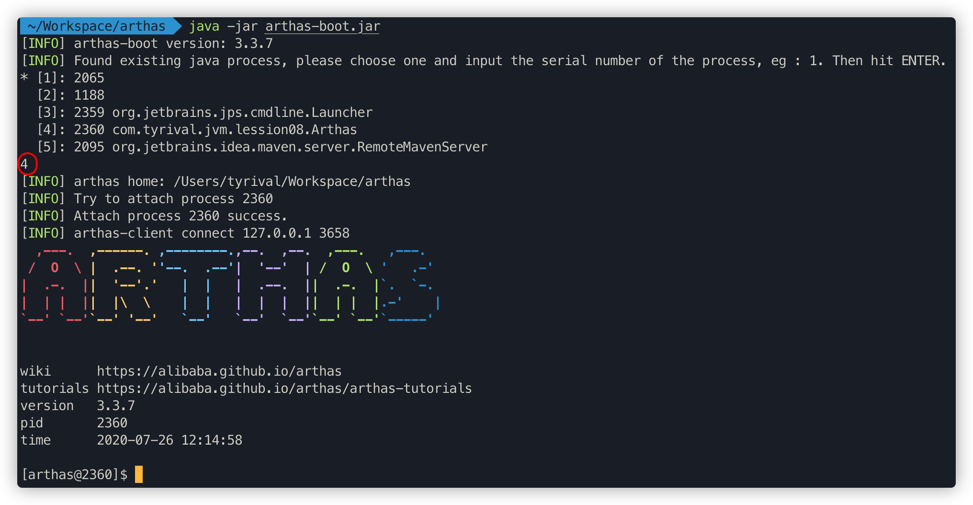Click the orange cursor block at prompt
This screenshot has height=505, width=973.
139,474
